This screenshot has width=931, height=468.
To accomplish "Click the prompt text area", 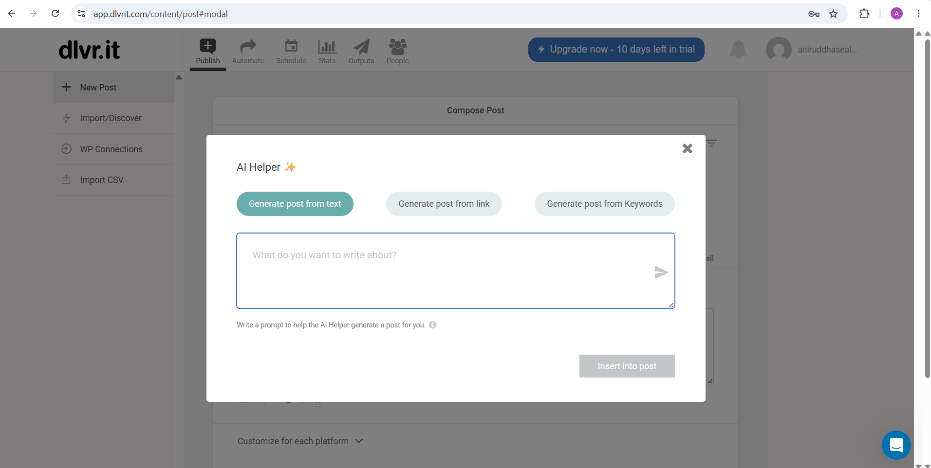I will pos(456,270).
